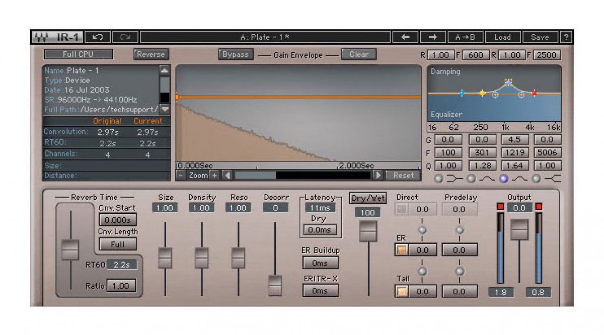The image size is (604, 335).
Task: Zoom out the envelope with minus button
Action: pyautogui.click(x=181, y=175)
